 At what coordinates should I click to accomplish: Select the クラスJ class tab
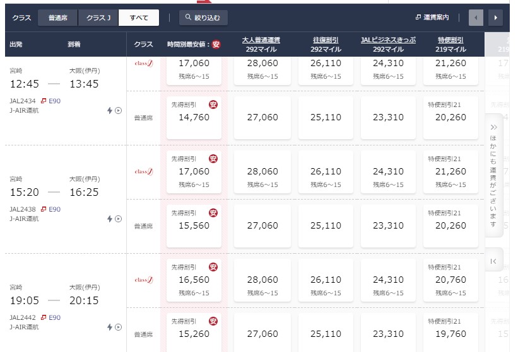(x=98, y=18)
